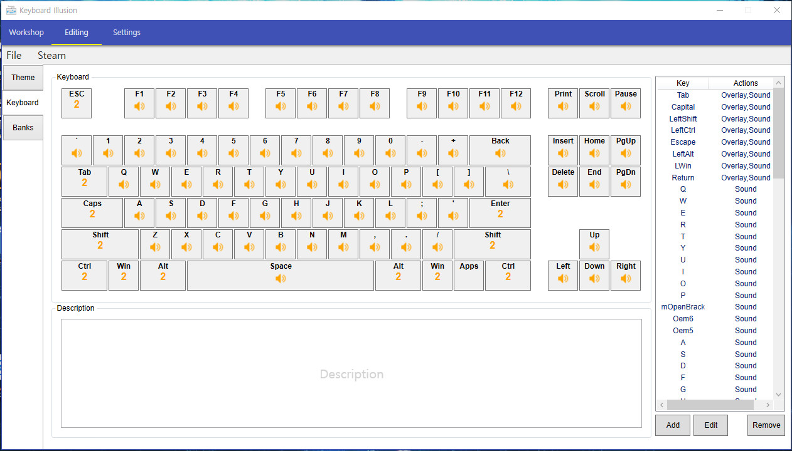The width and height of the screenshot is (792, 451).
Task: Click the Caps key labeled 2
Action: (x=92, y=212)
